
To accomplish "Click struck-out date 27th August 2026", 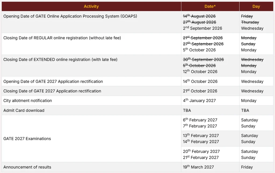I will 200,22.
